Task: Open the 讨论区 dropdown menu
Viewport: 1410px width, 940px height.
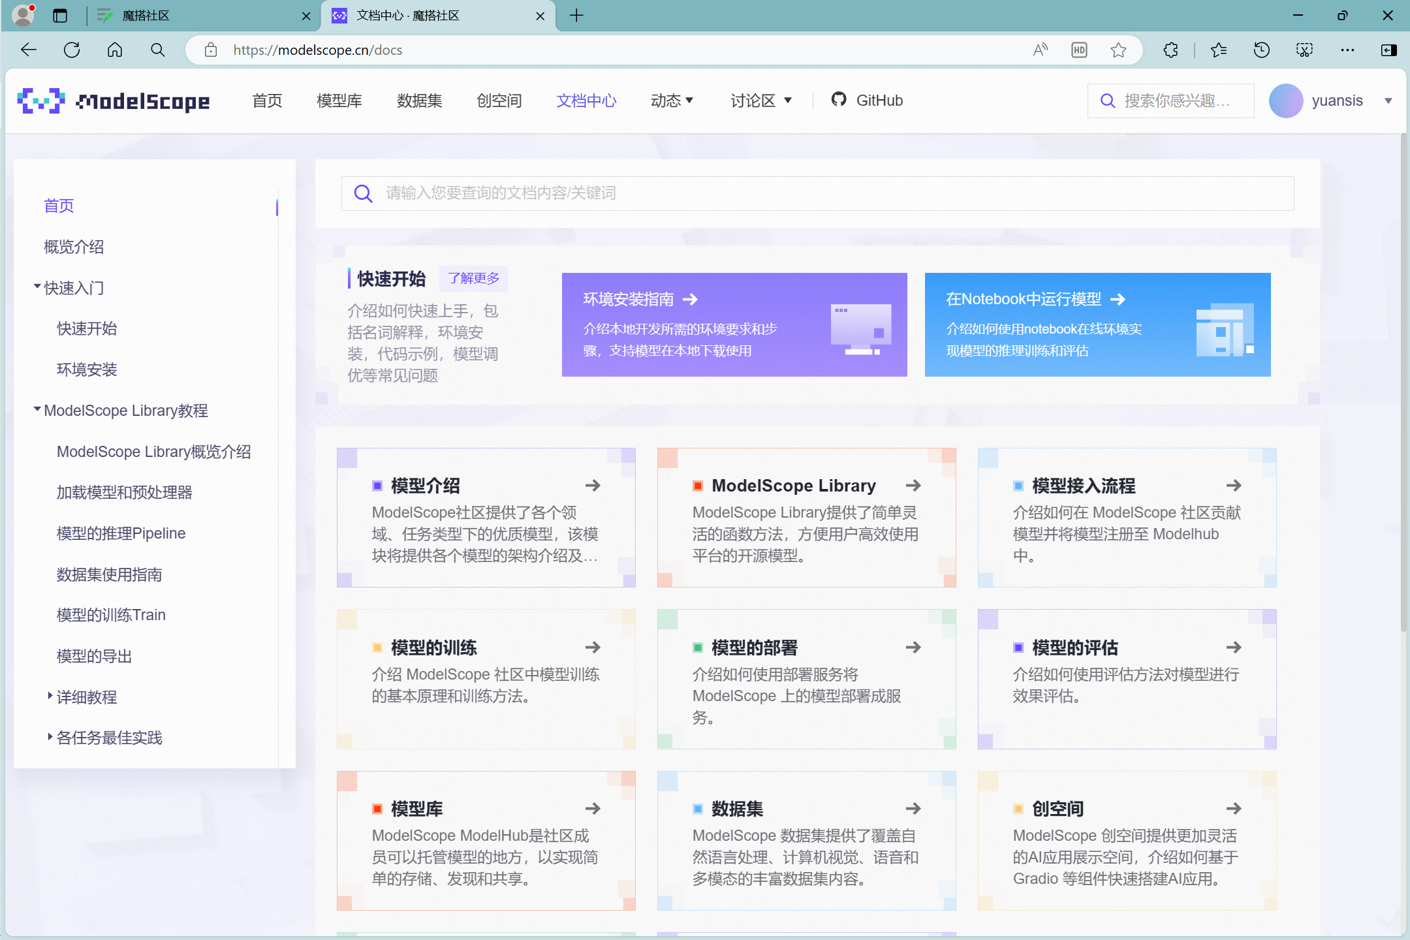Action: pyautogui.click(x=761, y=101)
